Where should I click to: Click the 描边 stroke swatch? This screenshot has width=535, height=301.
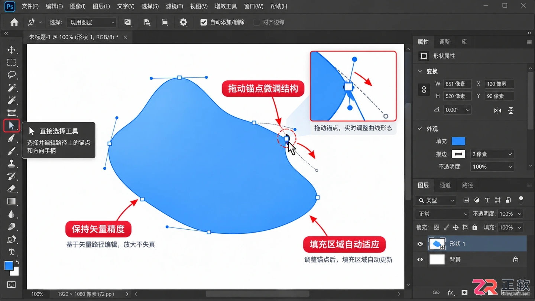pyautogui.click(x=458, y=154)
